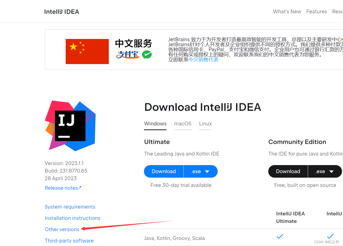Viewport: 343px width, 246px height.
Task: Click the checkmark under IntelliJ IDEA Ultimate
Action: [x=280, y=236]
